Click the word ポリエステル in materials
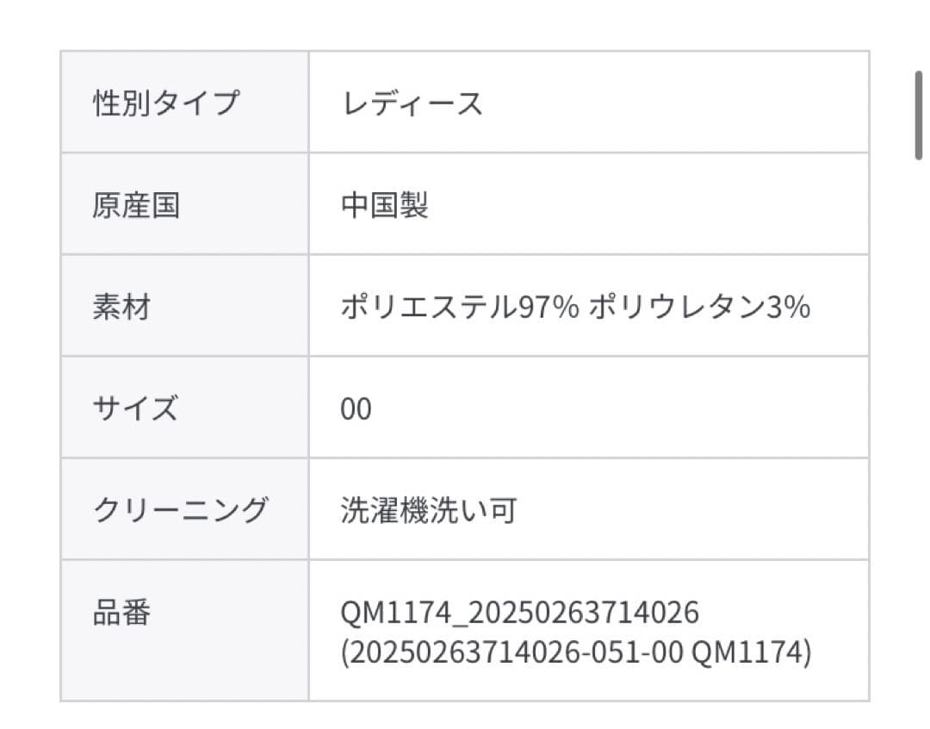 click(x=427, y=308)
